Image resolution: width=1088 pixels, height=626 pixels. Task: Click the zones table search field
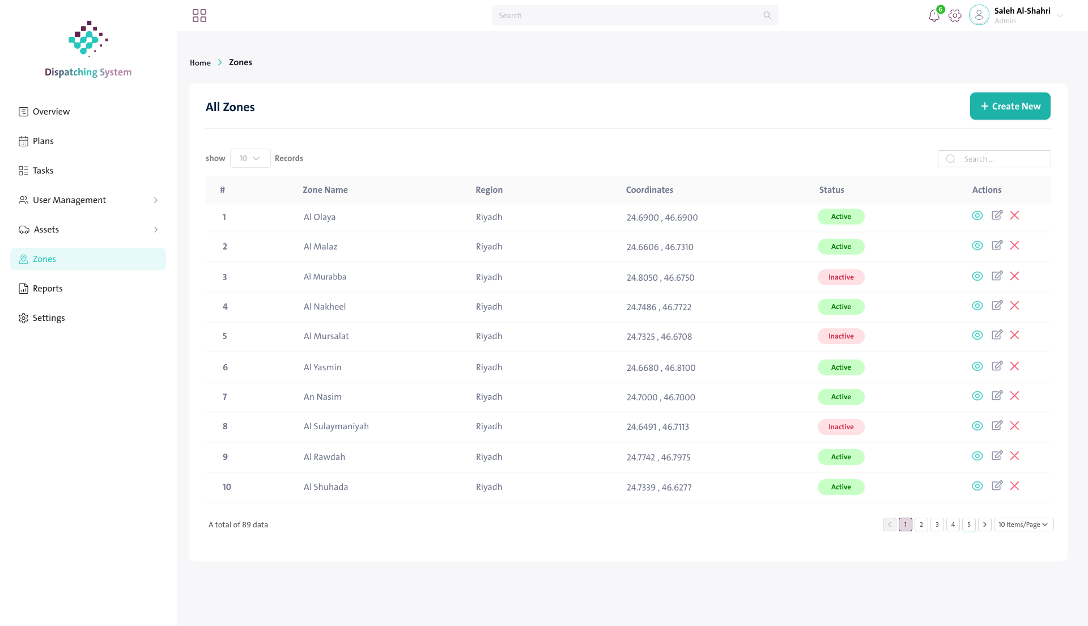coord(994,159)
